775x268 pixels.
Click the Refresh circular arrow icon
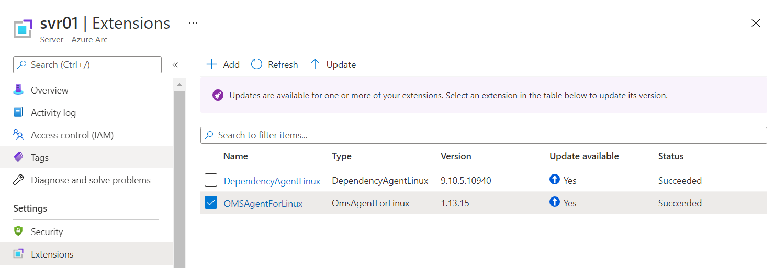256,64
